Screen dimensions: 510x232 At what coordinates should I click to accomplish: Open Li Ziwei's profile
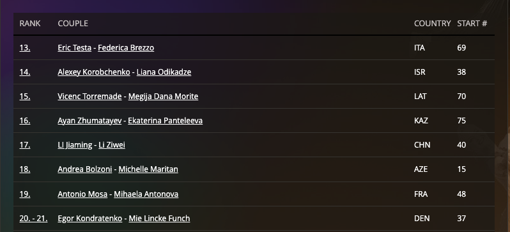point(112,145)
